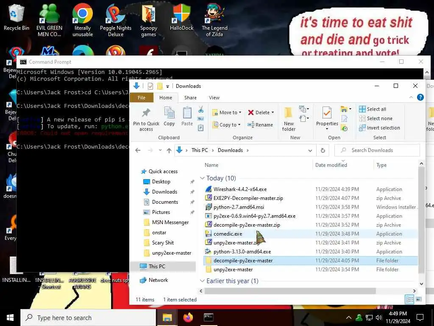Screen dimensions: 434x326
Task: Click the Copy ribbon icon
Action: (x=169, y=113)
